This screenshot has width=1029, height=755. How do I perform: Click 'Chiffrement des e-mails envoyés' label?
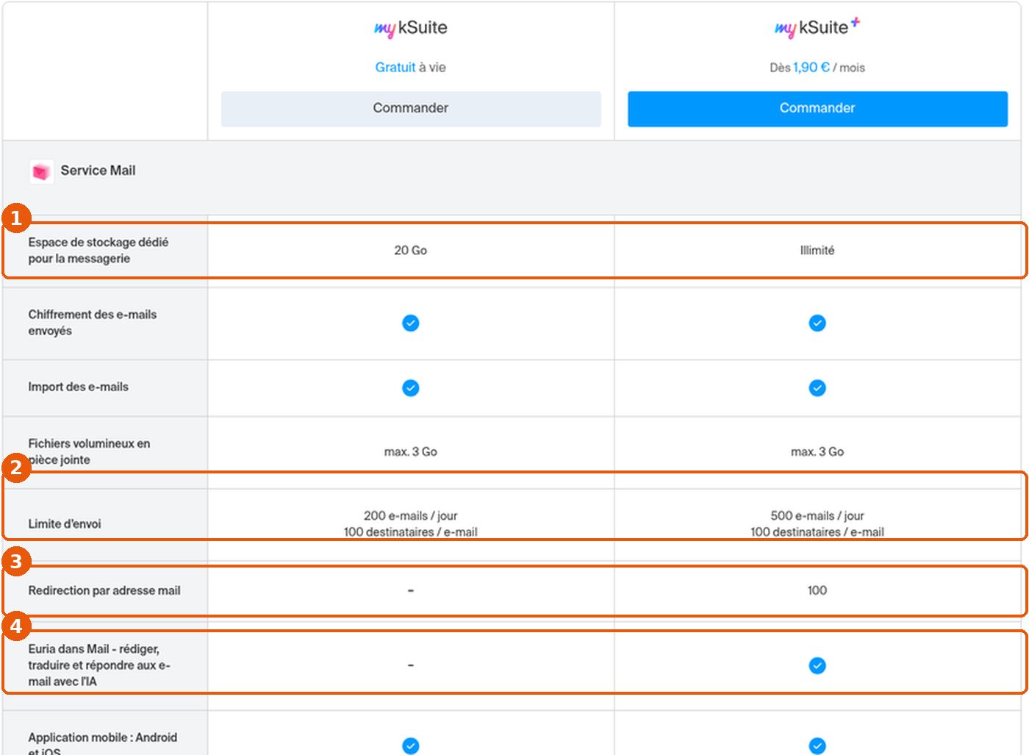(x=93, y=323)
